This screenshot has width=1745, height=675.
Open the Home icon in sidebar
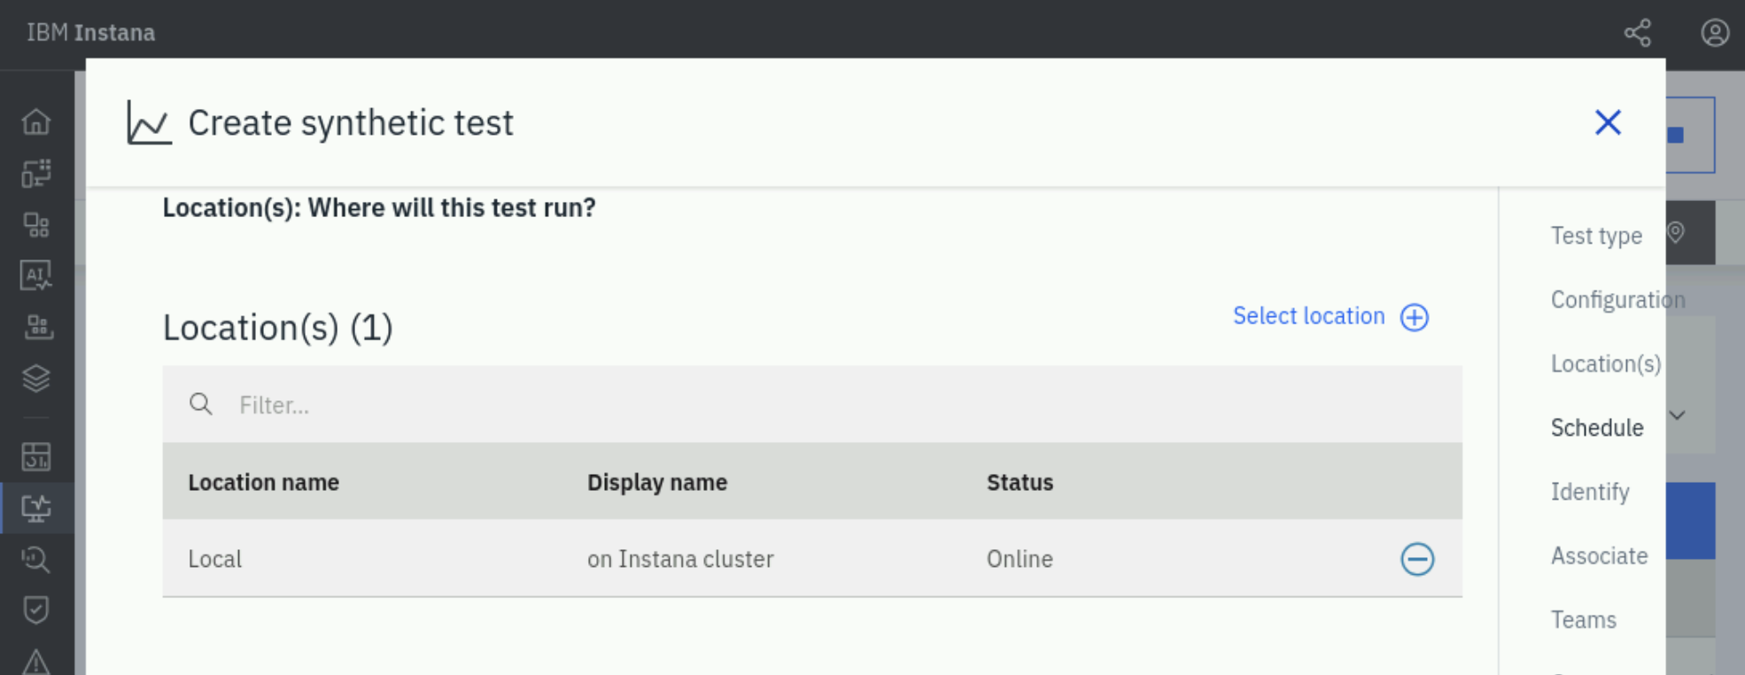click(36, 121)
